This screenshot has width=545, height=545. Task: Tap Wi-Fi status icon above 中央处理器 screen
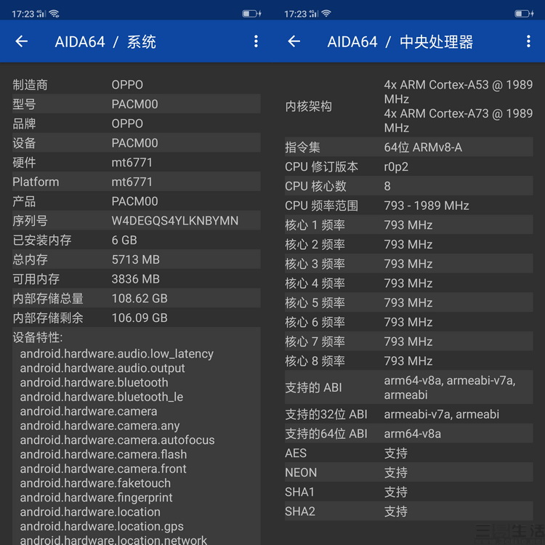point(326,14)
